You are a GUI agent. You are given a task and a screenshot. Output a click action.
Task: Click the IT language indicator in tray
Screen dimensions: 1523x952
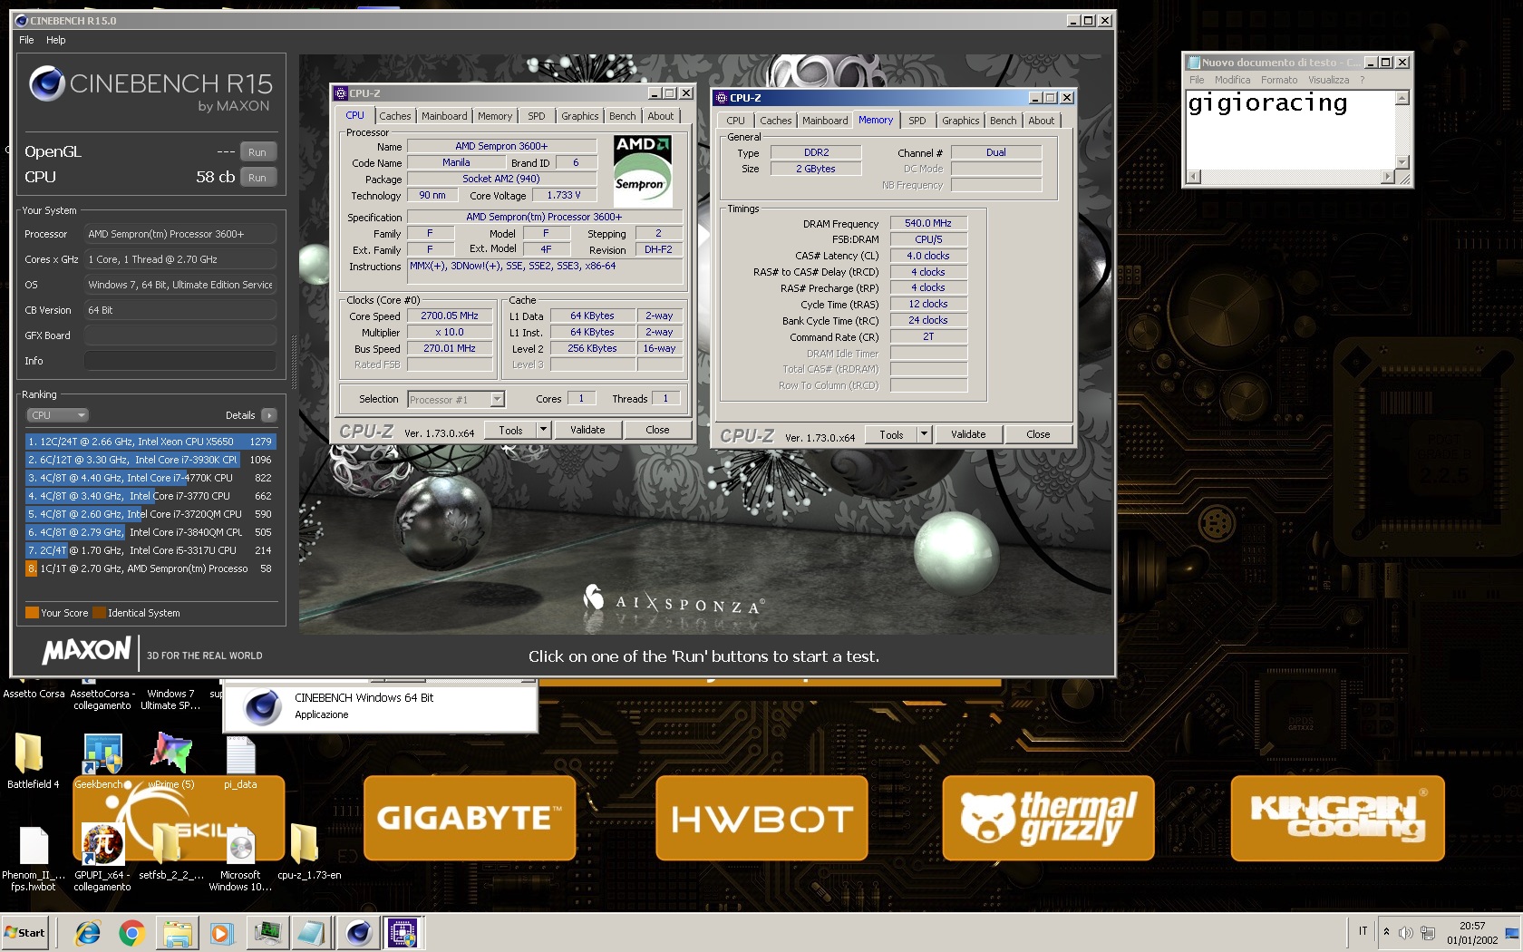tap(1363, 931)
